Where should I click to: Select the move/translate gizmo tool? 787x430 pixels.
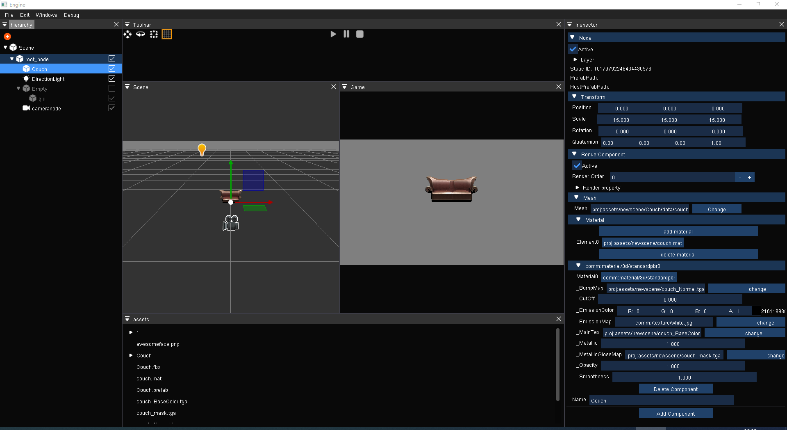click(x=128, y=34)
